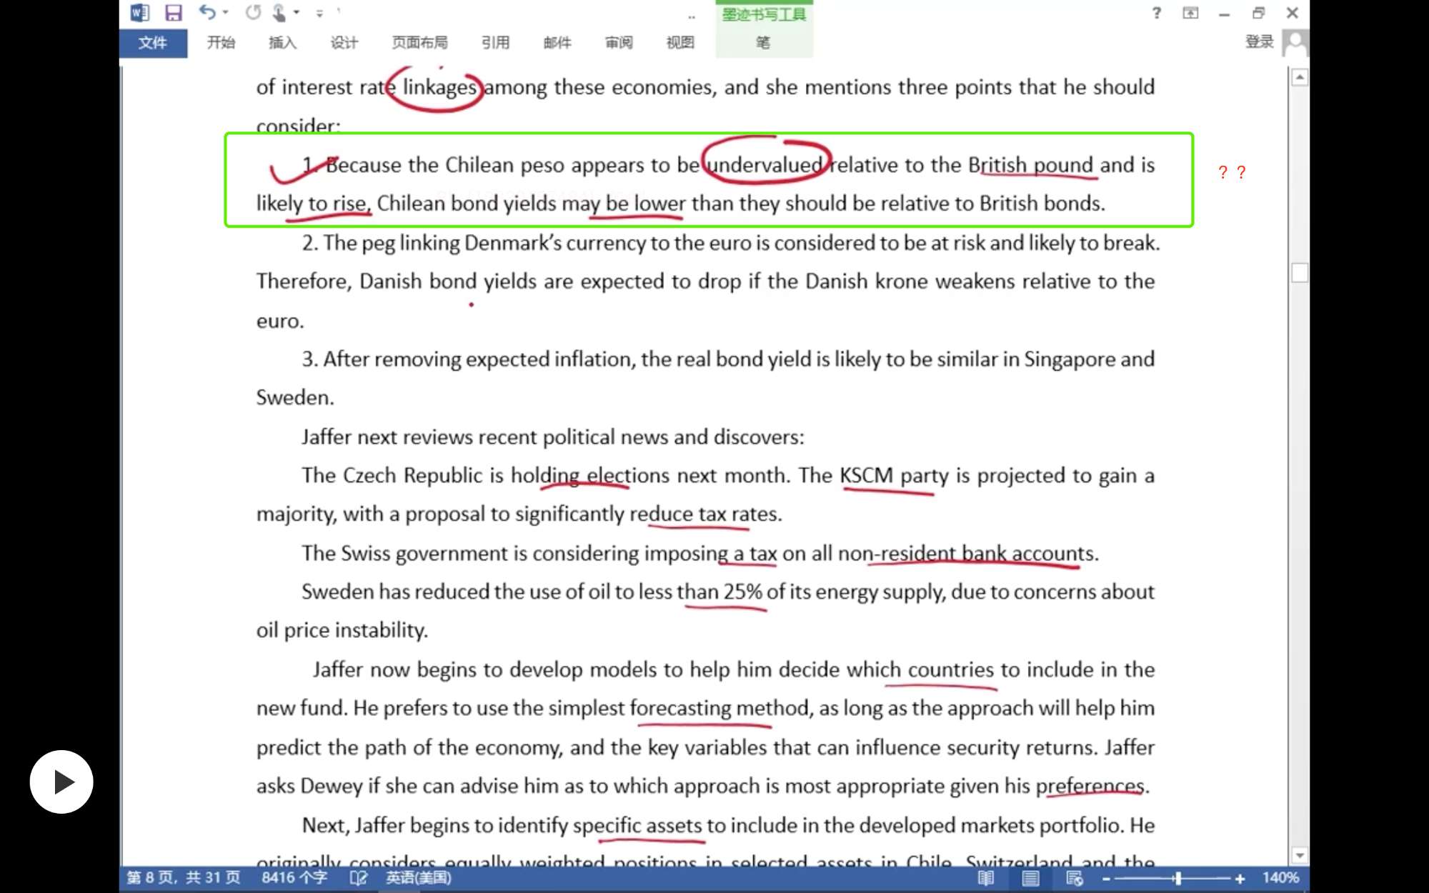The height and width of the screenshot is (893, 1429).
Task: Switch to the 审阅 (Review) tab
Action: point(619,43)
